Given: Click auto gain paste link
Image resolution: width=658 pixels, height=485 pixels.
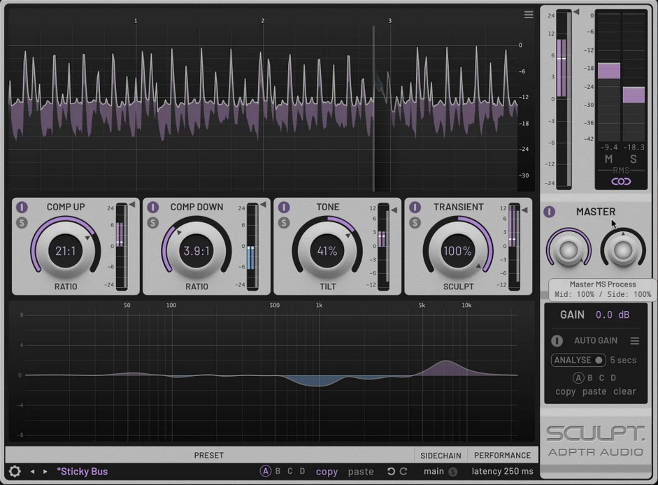Looking at the screenshot, I should click(594, 391).
